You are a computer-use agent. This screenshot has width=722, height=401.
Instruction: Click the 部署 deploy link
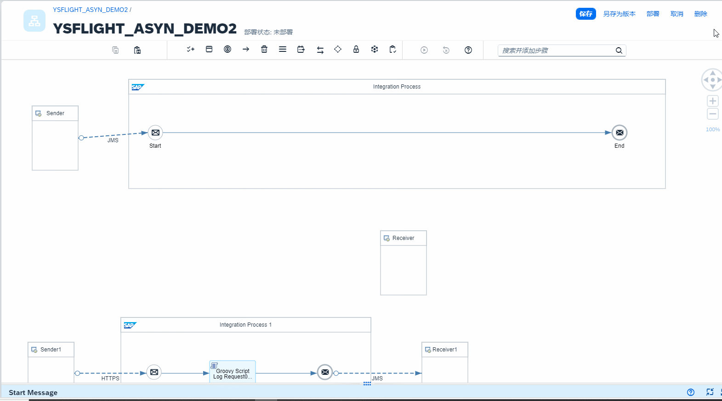653,14
